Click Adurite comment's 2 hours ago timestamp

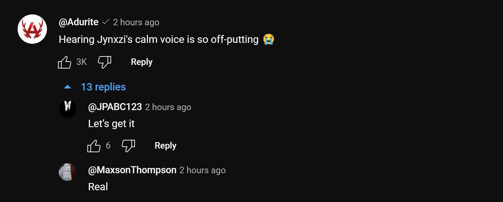tap(136, 22)
